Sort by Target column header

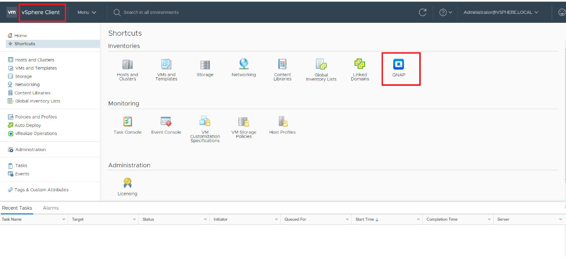[78, 219]
